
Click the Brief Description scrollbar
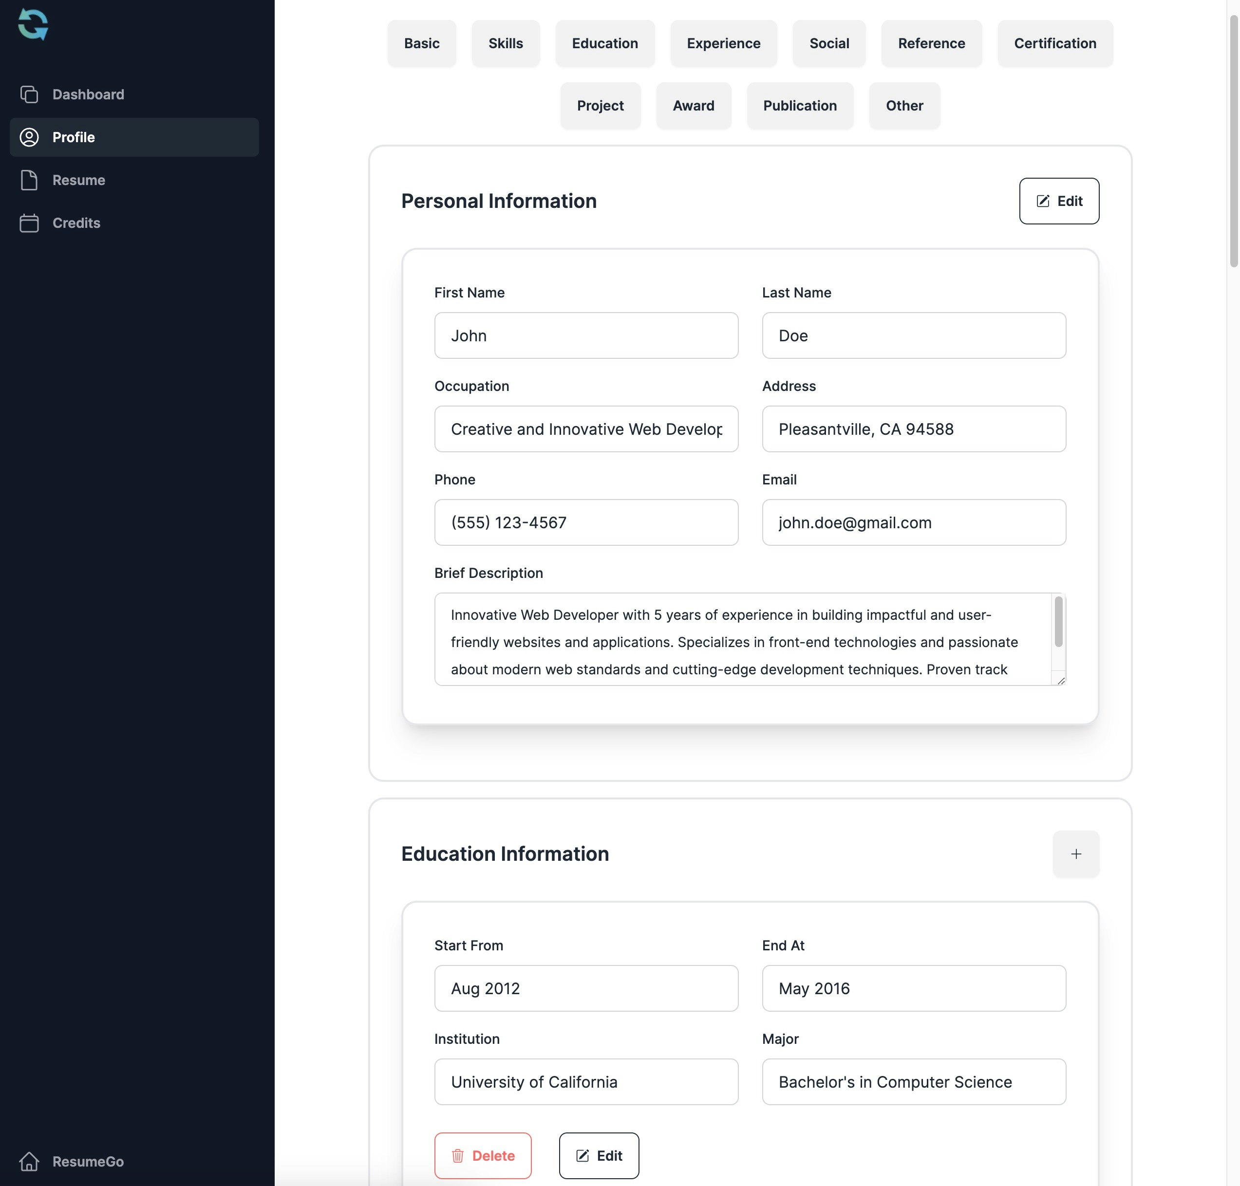[x=1058, y=622]
